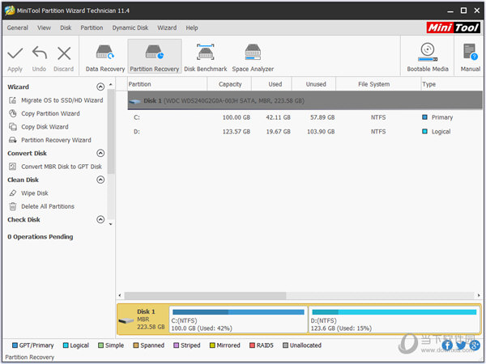
Task: Open the View menu
Action: click(44, 28)
